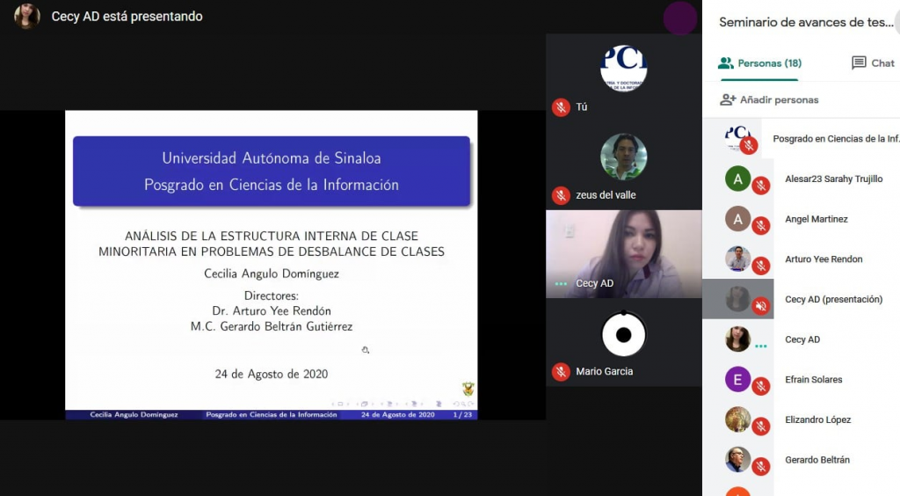Click Arturo Yee Rendon's profile photo
Image resolution: width=900 pixels, height=496 pixels.
click(737, 259)
